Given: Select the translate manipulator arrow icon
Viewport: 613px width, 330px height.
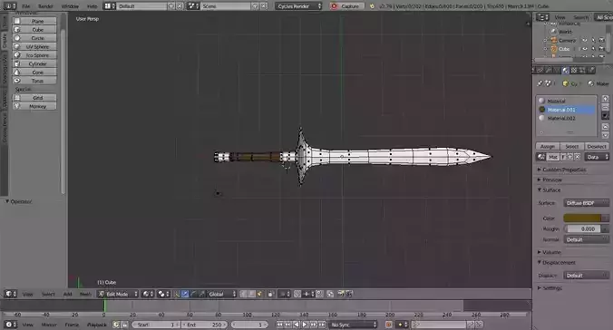Looking at the screenshot, I should click(185, 294).
